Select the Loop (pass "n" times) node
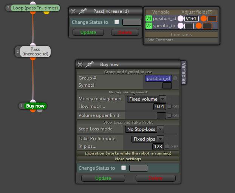Viewport: 235px width, 193px height. click(x=36, y=8)
